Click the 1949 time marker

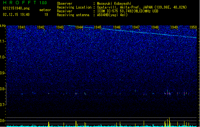[174, 27]
